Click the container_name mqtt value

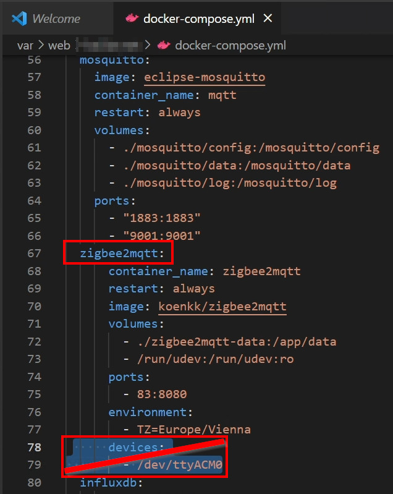[223, 95]
